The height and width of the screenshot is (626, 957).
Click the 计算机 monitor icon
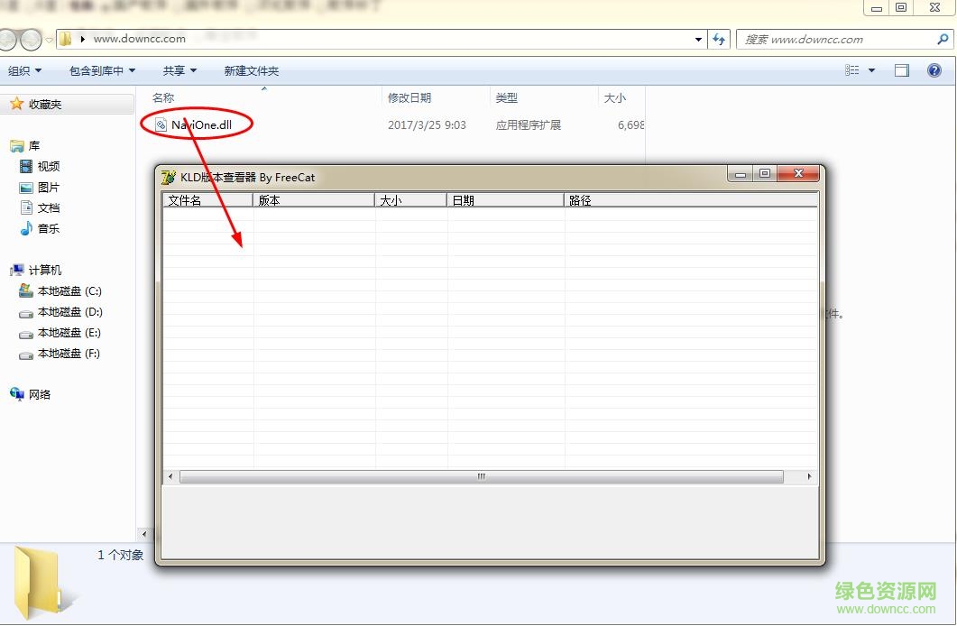pyautogui.click(x=17, y=270)
